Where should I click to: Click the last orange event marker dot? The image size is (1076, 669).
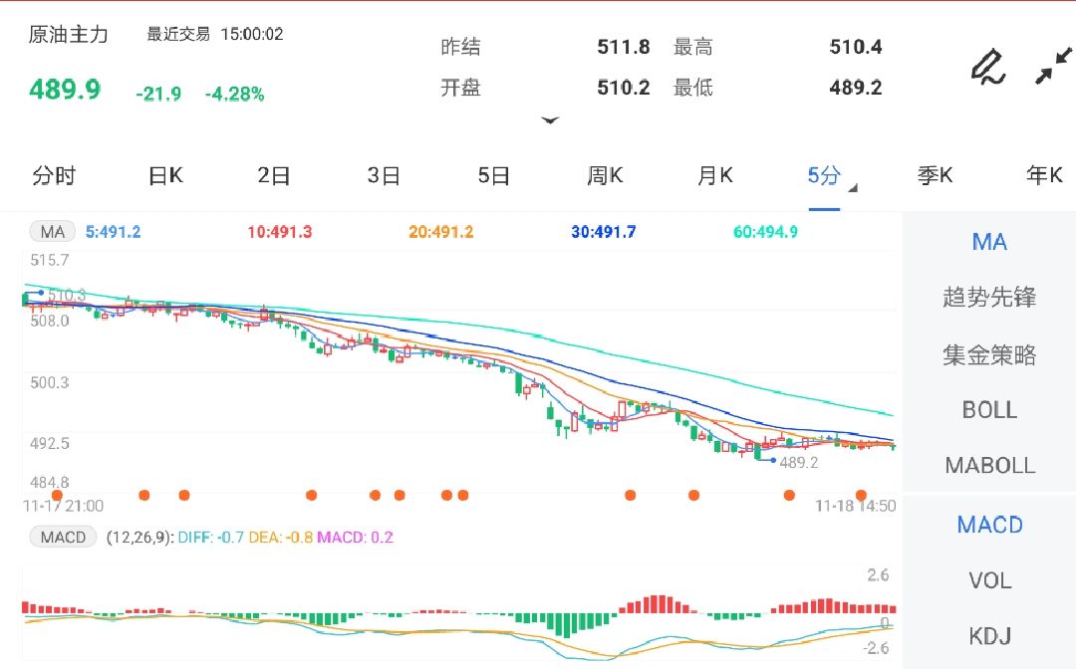coord(862,495)
